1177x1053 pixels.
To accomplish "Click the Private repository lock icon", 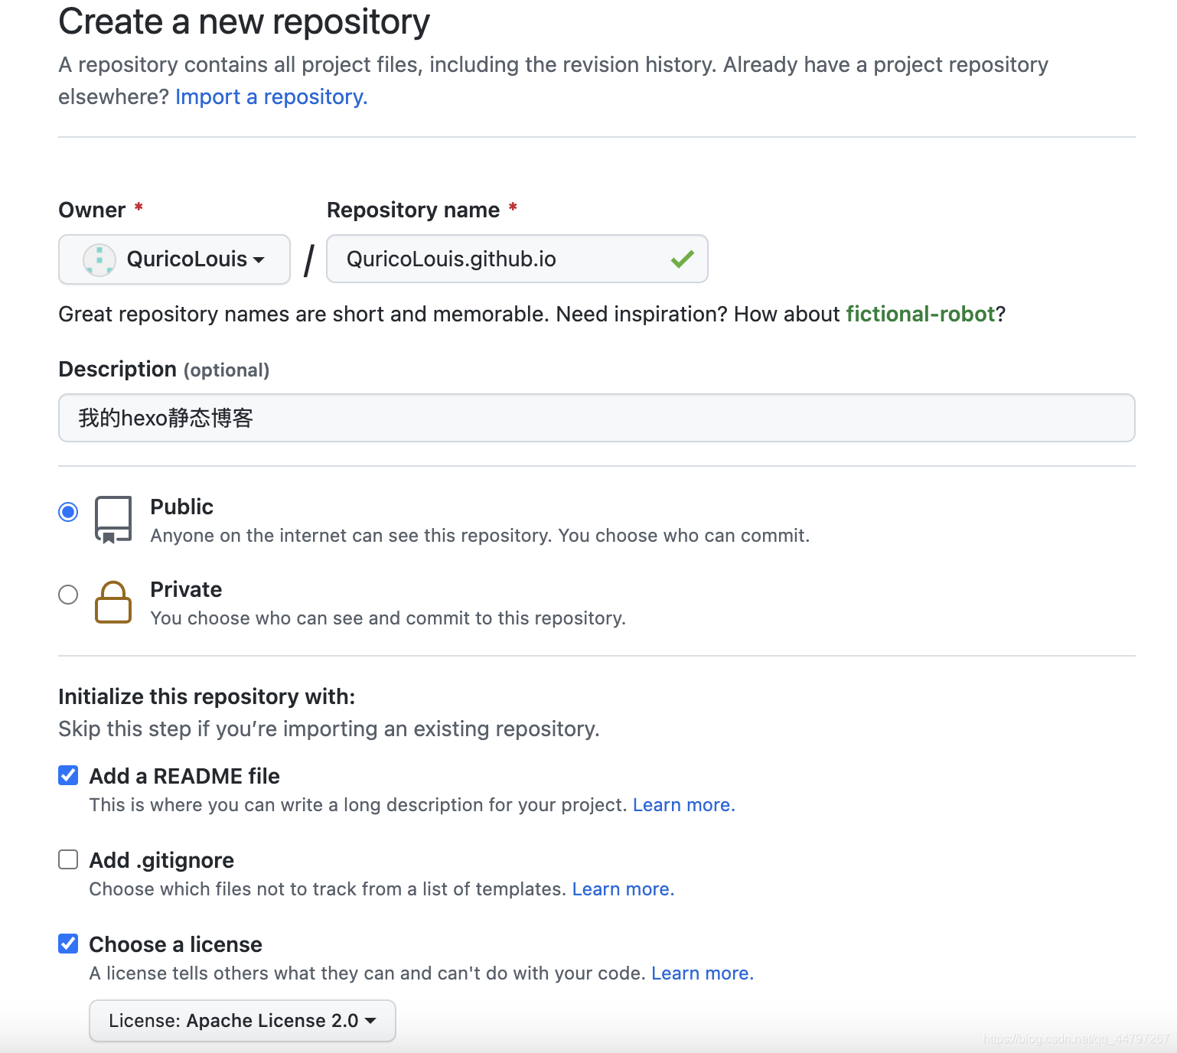I will [113, 602].
